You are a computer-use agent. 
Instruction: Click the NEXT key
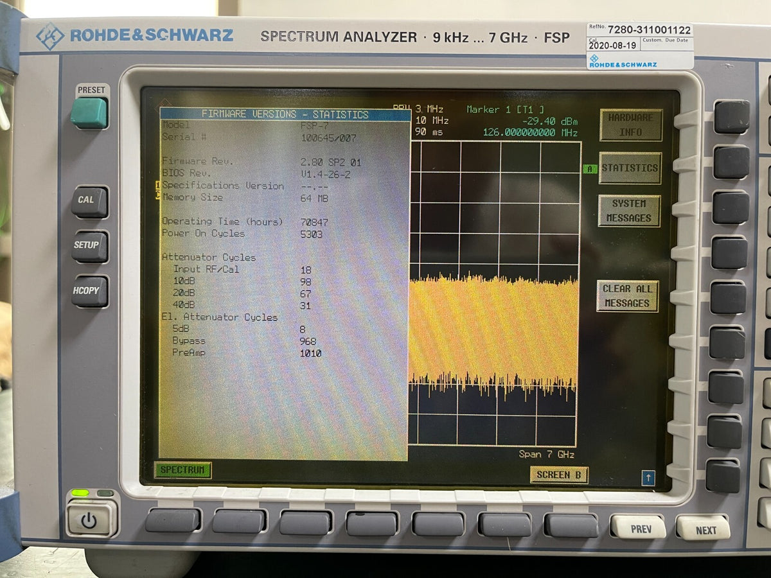[x=703, y=529]
